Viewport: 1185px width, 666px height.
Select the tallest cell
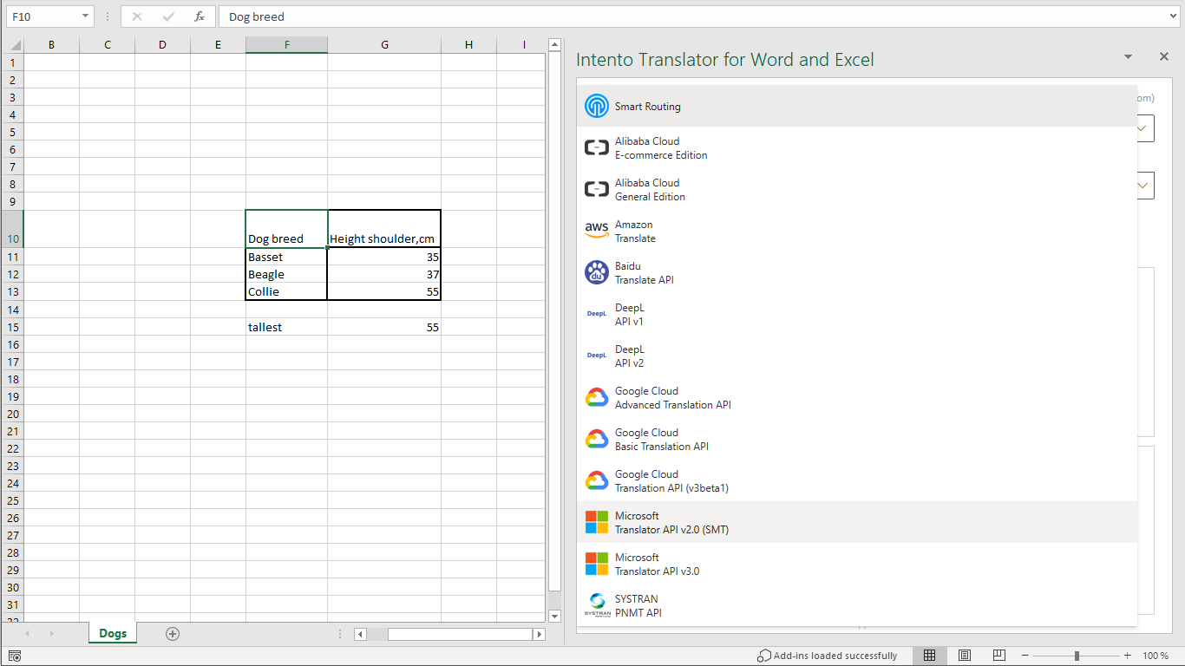286,327
